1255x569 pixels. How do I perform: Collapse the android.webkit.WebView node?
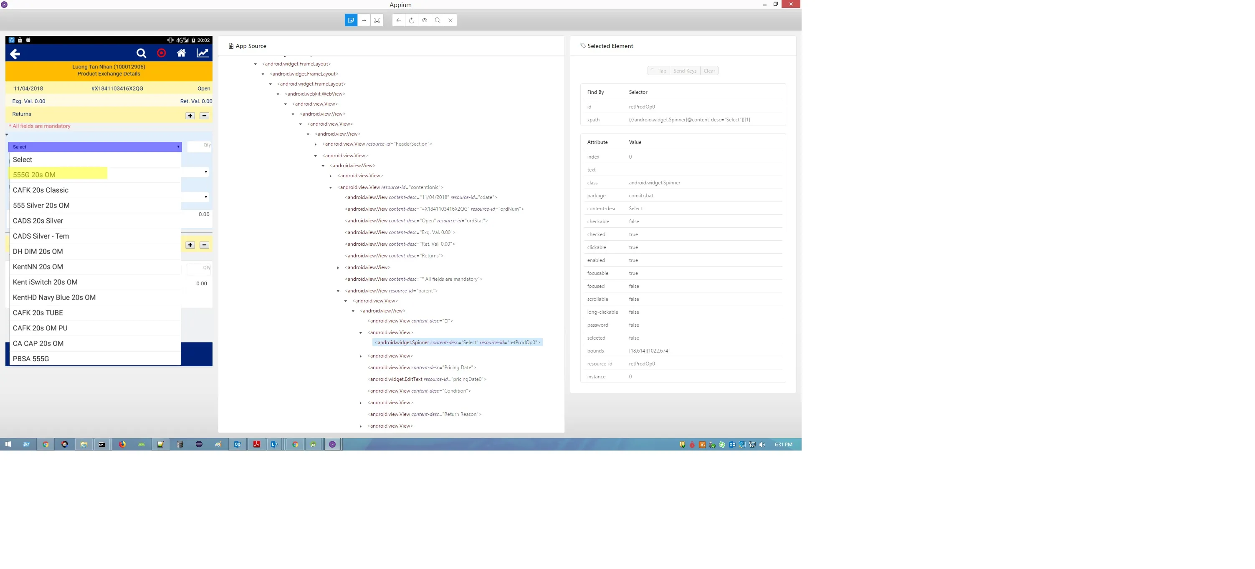pos(278,94)
